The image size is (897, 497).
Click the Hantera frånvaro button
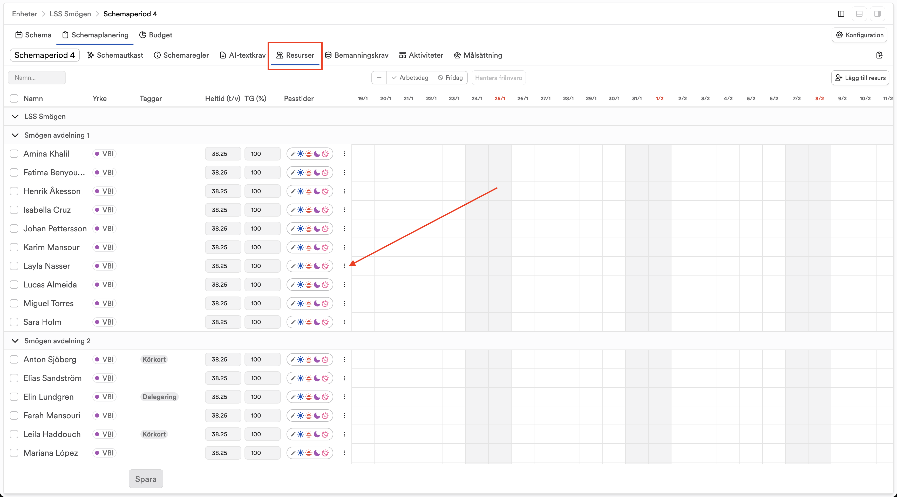pyautogui.click(x=499, y=78)
